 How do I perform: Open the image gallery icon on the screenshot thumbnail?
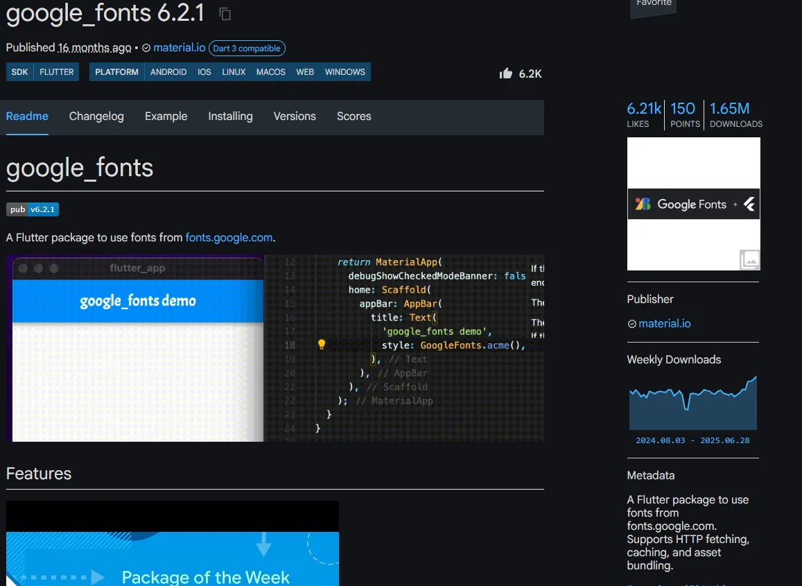(x=749, y=259)
